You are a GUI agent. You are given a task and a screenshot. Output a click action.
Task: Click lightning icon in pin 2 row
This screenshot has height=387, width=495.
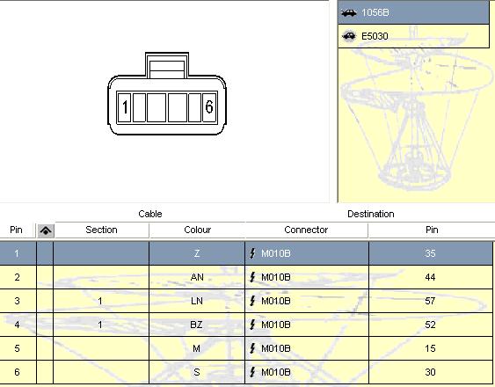click(x=252, y=277)
